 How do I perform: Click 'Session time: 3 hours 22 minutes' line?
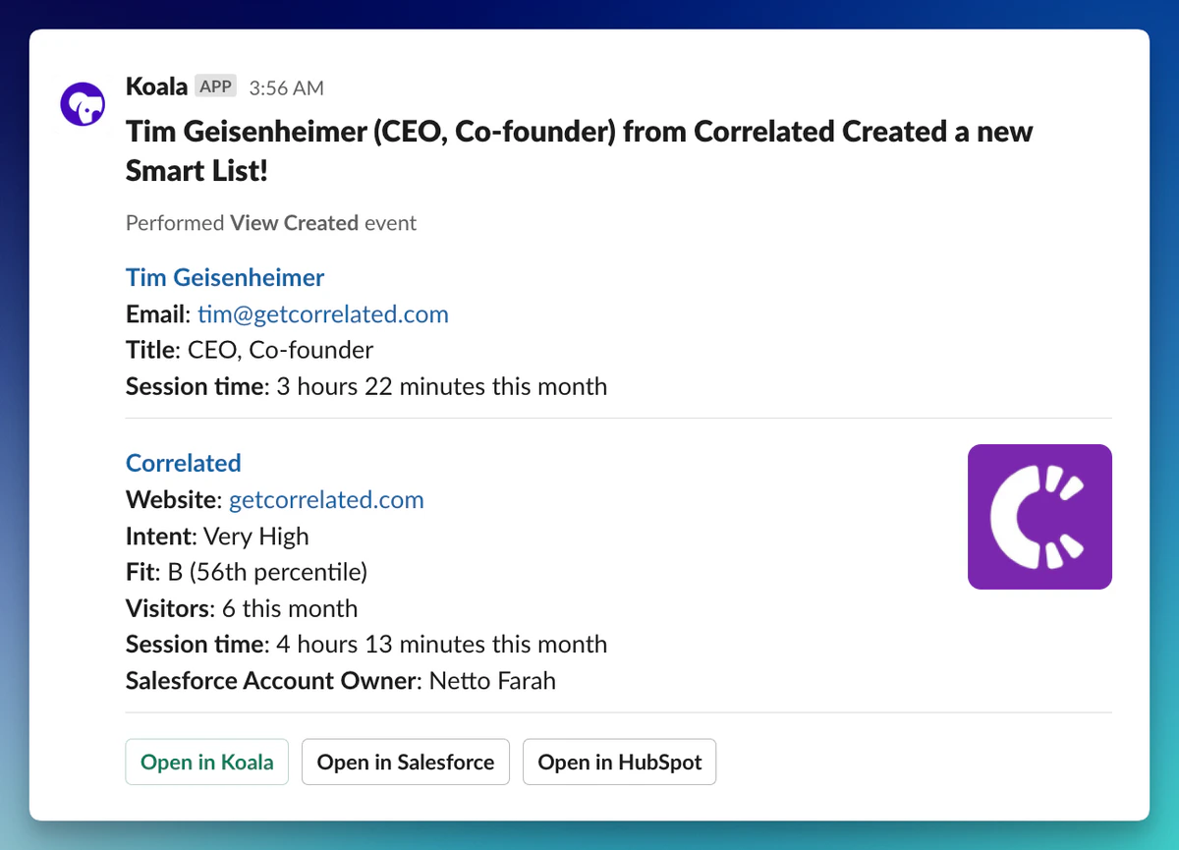[x=366, y=386]
